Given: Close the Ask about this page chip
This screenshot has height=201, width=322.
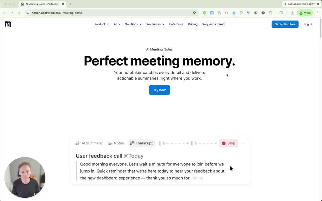Looking at the screenshot, I should [x=318, y=4].
